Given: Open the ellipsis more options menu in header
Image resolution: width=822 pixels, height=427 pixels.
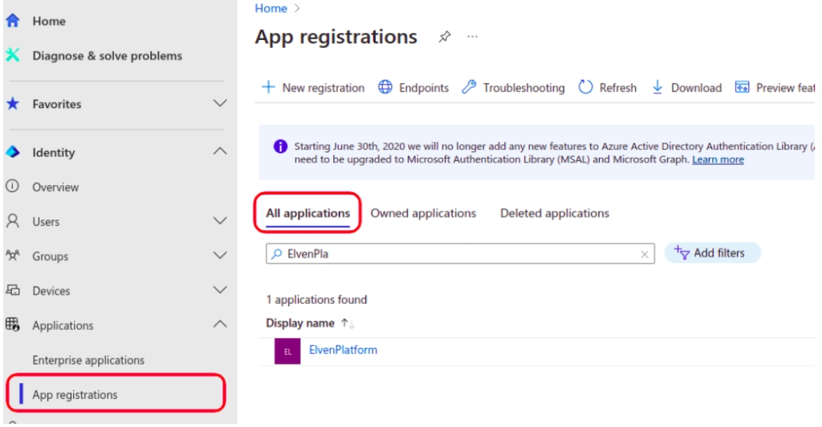Looking at the screenshot, I should click(x=473, y=37).
